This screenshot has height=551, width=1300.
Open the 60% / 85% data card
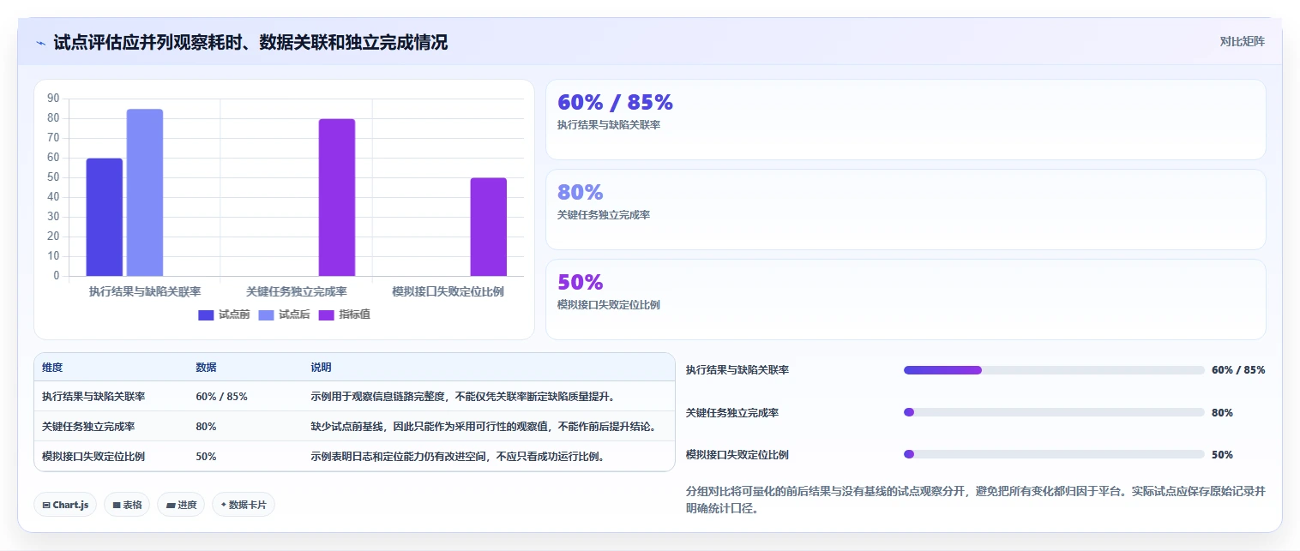coord(906,119)
